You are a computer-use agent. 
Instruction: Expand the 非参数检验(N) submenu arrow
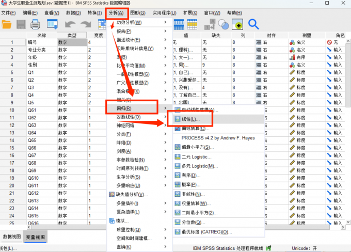(x=165, y=160)
